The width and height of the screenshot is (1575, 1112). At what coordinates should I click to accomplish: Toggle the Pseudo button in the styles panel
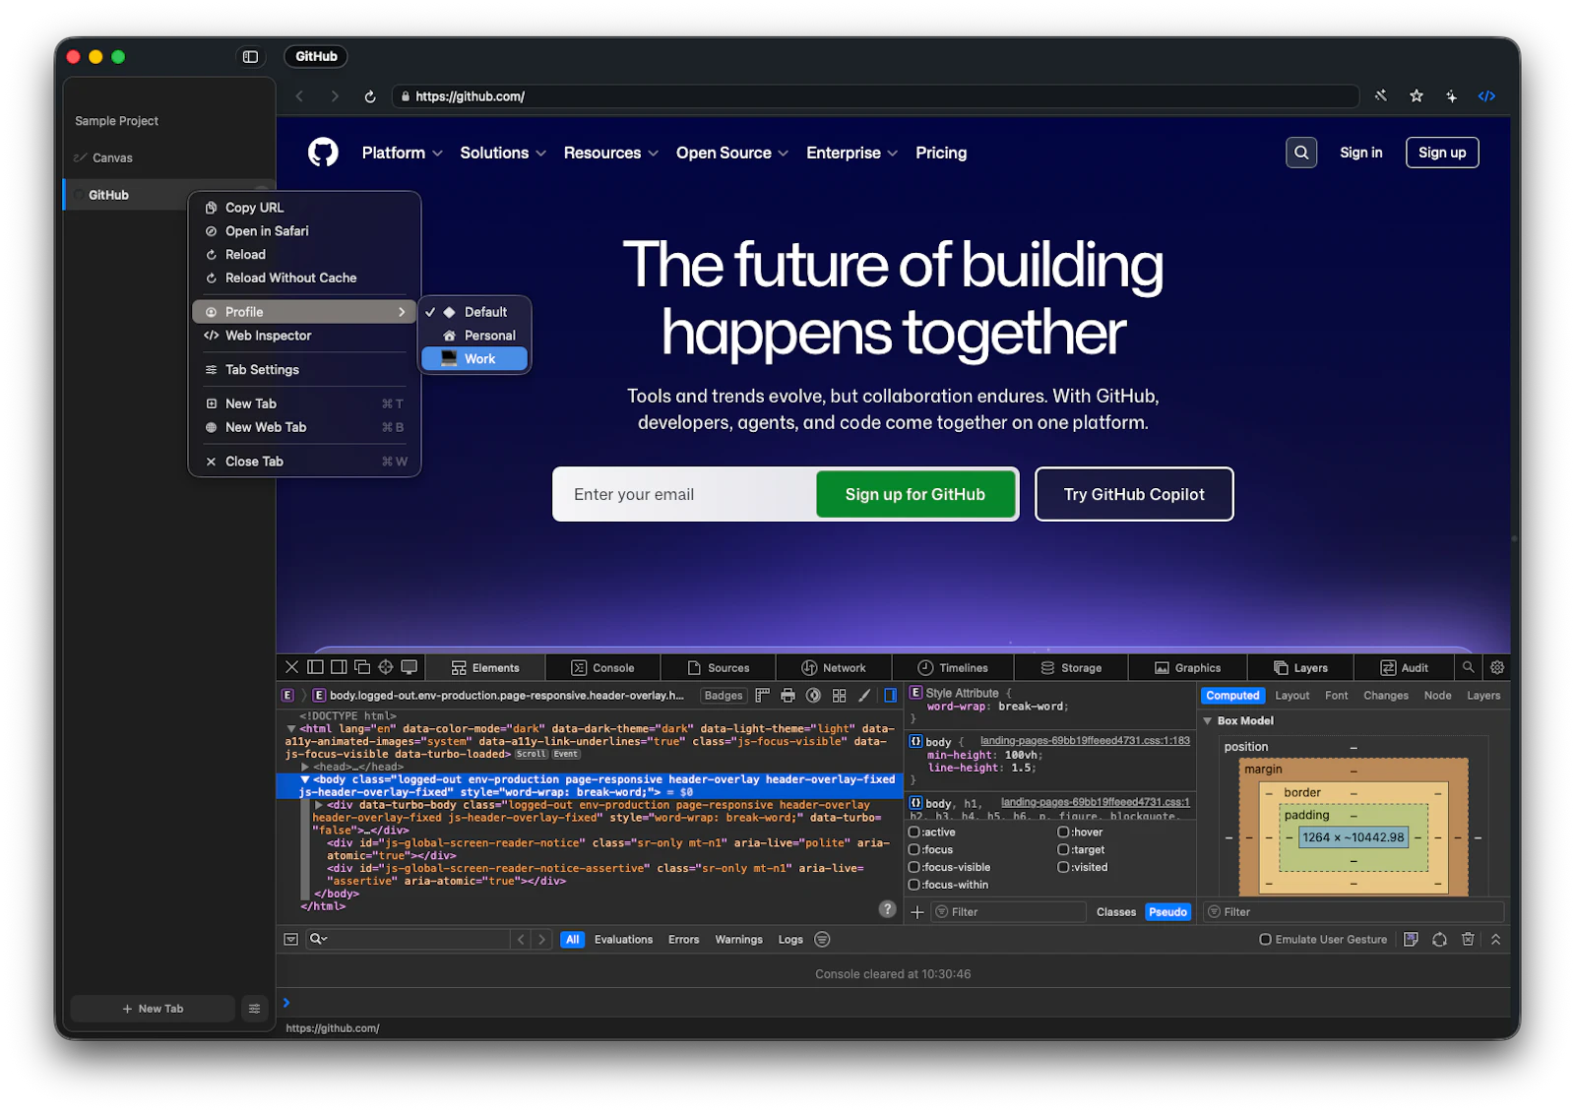1167,912
